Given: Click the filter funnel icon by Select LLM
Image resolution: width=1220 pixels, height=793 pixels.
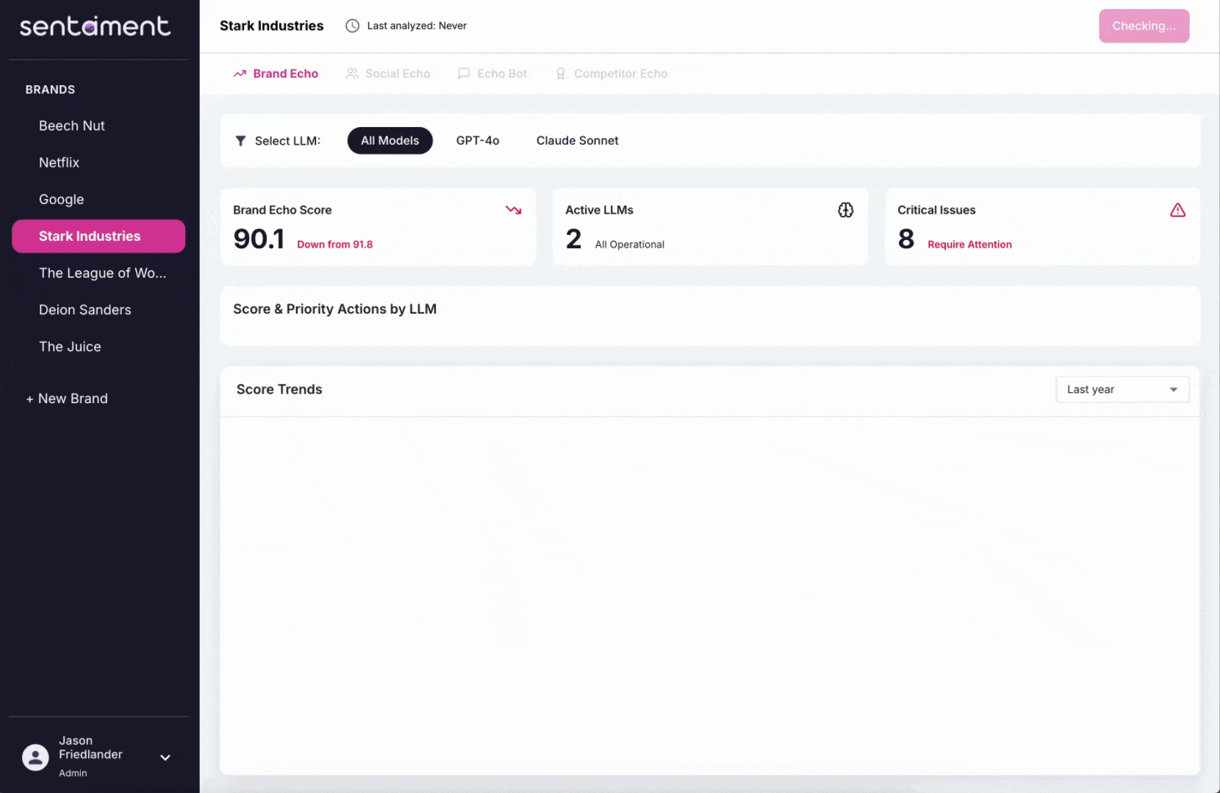Looking at the screenshot, I should 240,140.
